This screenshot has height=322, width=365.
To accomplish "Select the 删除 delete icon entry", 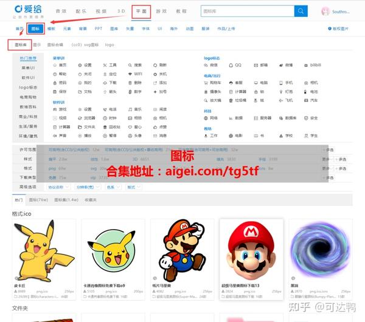I will pos(135,83).
